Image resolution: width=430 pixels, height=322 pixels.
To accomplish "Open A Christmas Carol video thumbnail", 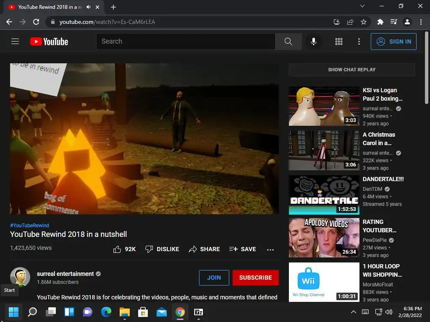I will [x=324, y=151].
